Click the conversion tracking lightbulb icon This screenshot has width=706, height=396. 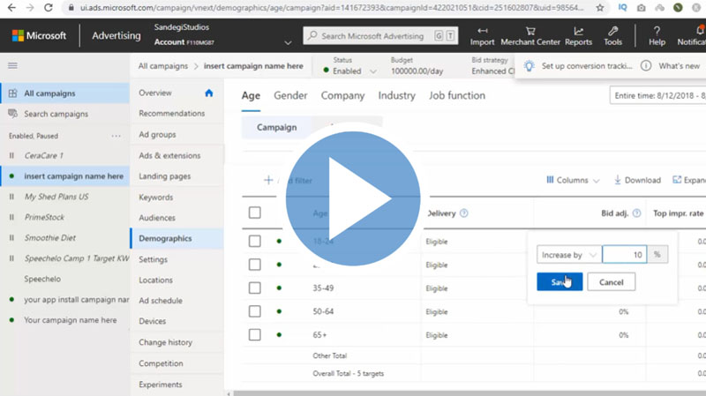click(529, 66)
